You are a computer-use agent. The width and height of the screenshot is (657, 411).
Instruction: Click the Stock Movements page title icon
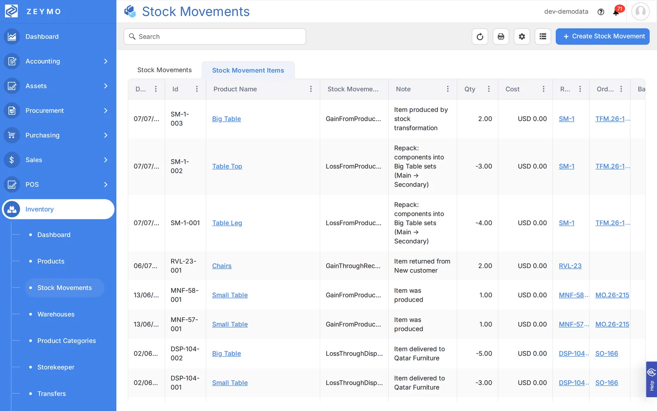click(130, 12)
